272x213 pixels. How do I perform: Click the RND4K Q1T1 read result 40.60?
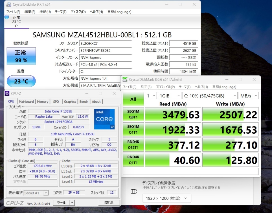173,160
